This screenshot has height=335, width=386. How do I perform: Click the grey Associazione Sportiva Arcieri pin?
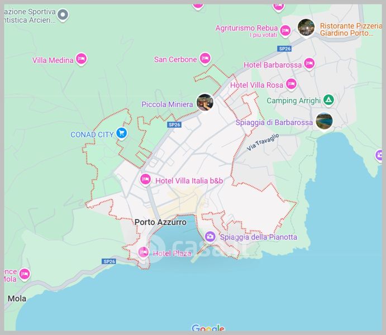(x=63, y=15)
